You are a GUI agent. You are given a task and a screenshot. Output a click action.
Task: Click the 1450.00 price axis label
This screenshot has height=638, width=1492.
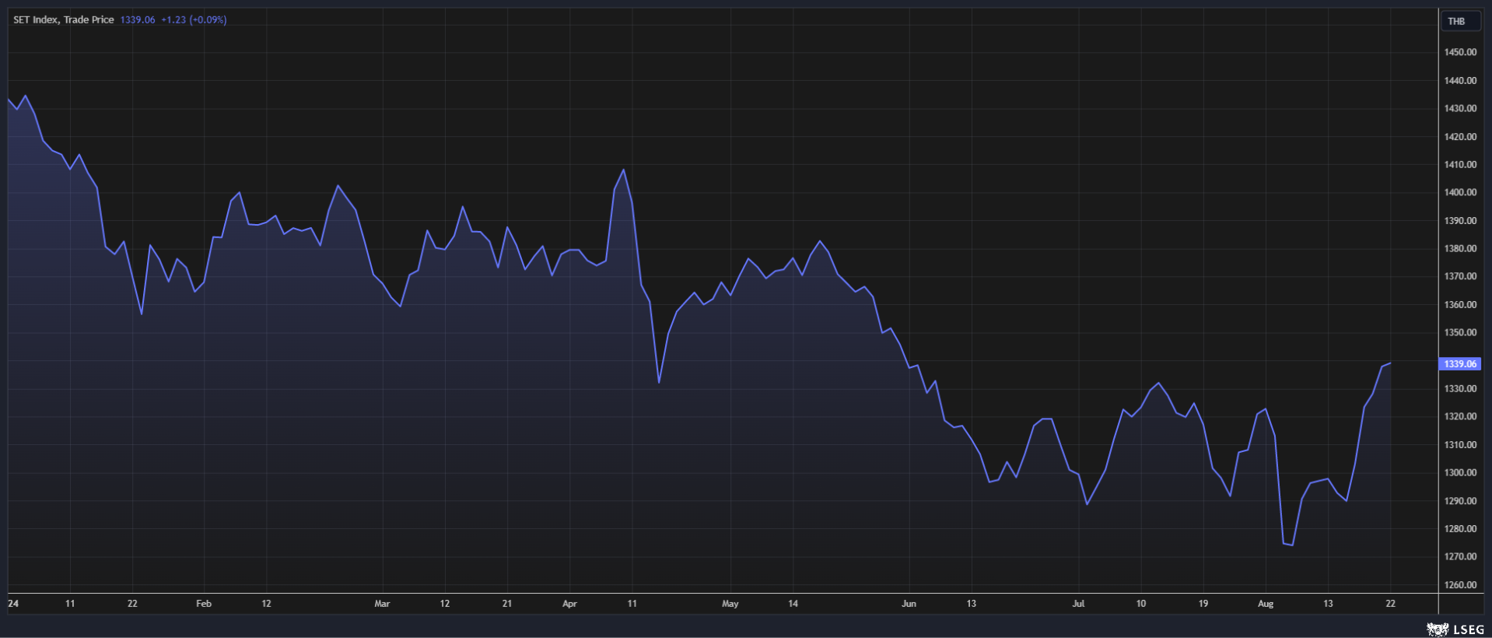[1460, 52]
